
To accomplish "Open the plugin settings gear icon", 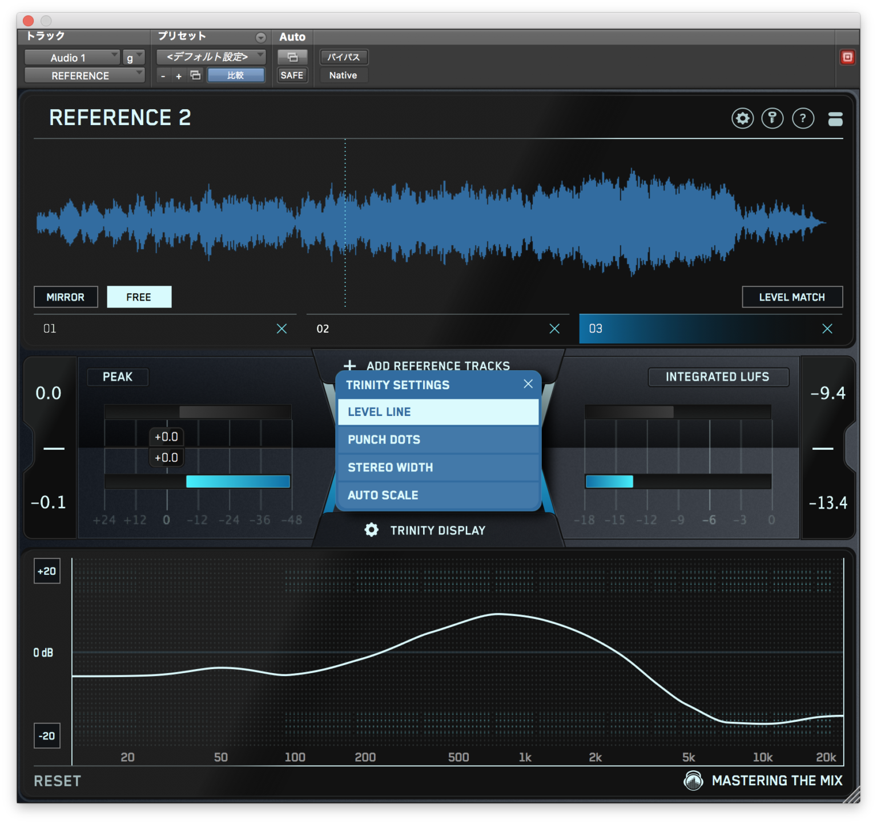I will pyautogui.click(x=742, y=118).
